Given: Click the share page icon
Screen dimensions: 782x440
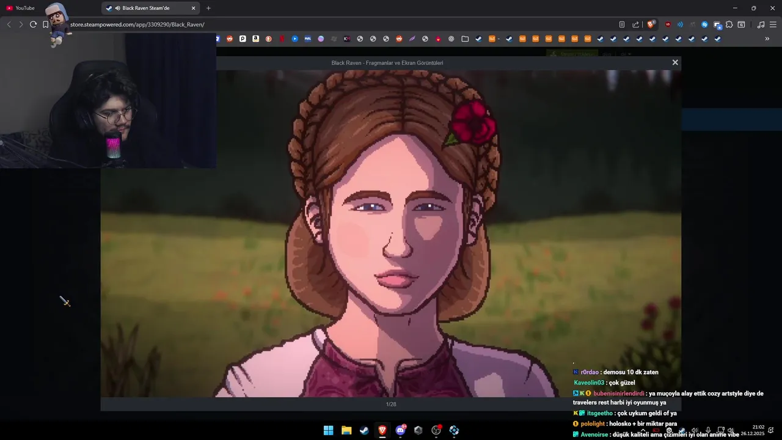Looking at the screenshot, I should pos(635,24).
